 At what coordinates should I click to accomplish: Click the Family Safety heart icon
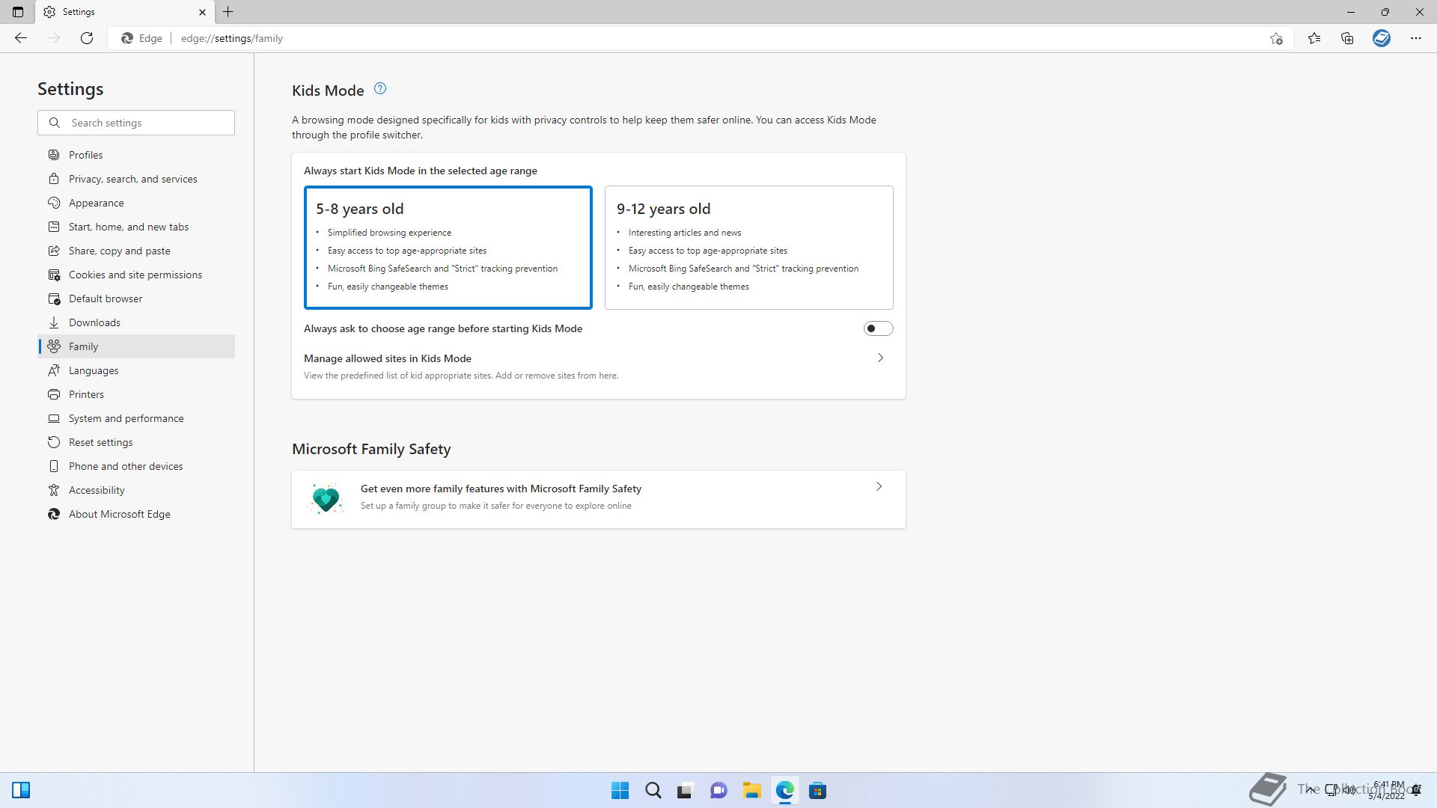click(326, 498)
